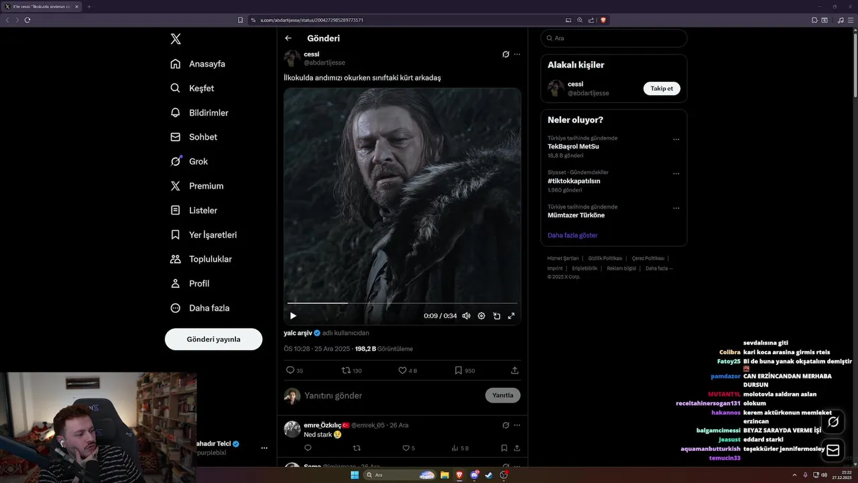Click Gönderi yayınla button
The image size is (858, 483).
214,339
